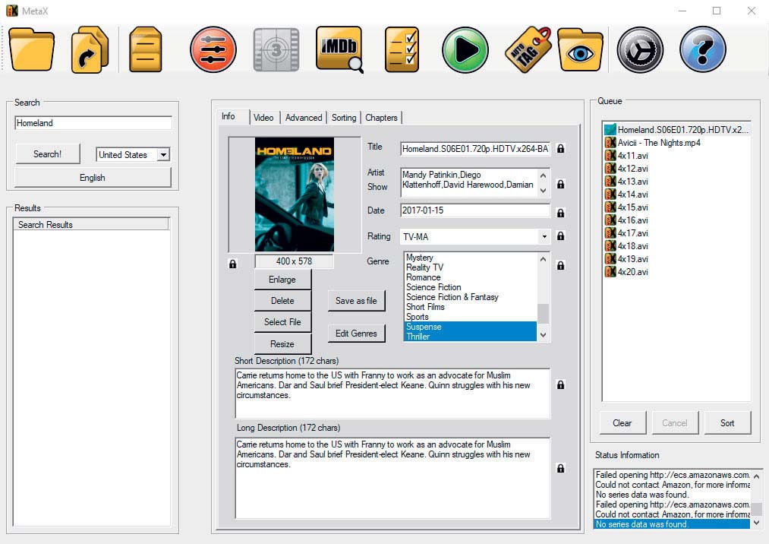This screenshot has height=544, width=769.
Task: Select Avicii - The Nights.mp4 in queue
Action: click(x=653, y=143)
